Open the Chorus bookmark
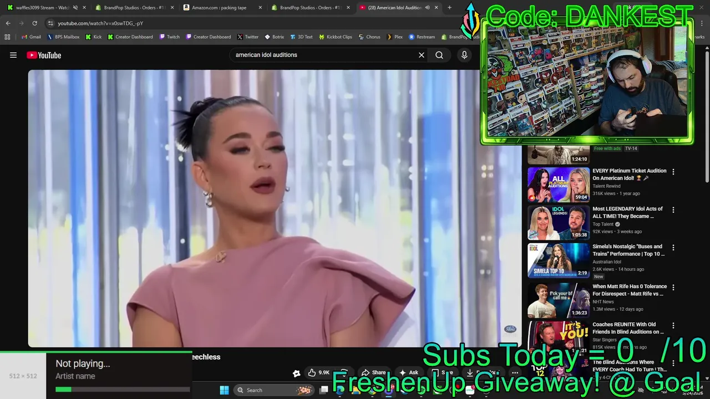This screenshot has width=710, height=399. [x=369, y=37]
